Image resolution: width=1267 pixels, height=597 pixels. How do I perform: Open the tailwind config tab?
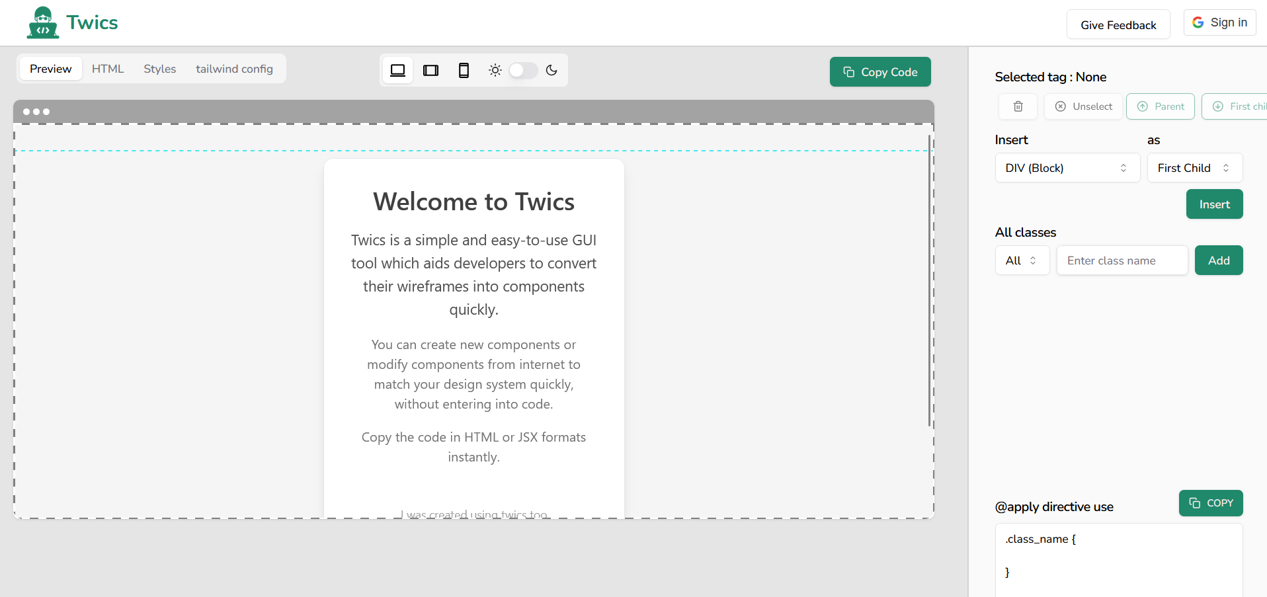coord(235,68)
